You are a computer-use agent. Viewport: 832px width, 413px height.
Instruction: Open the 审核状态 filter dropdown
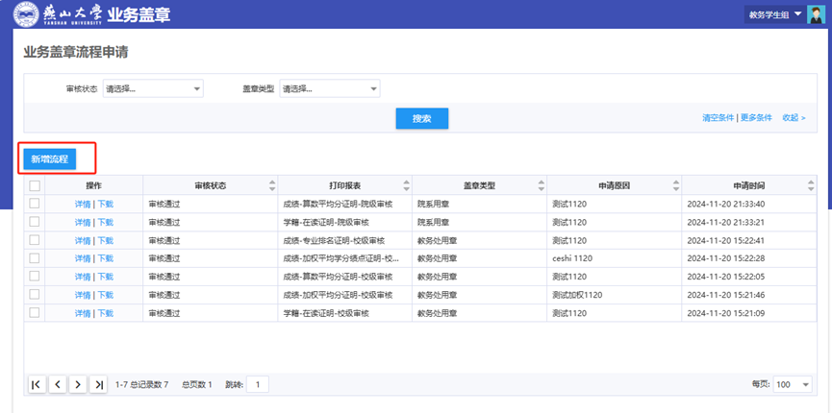pyautogui.click(x=153, y=89)
